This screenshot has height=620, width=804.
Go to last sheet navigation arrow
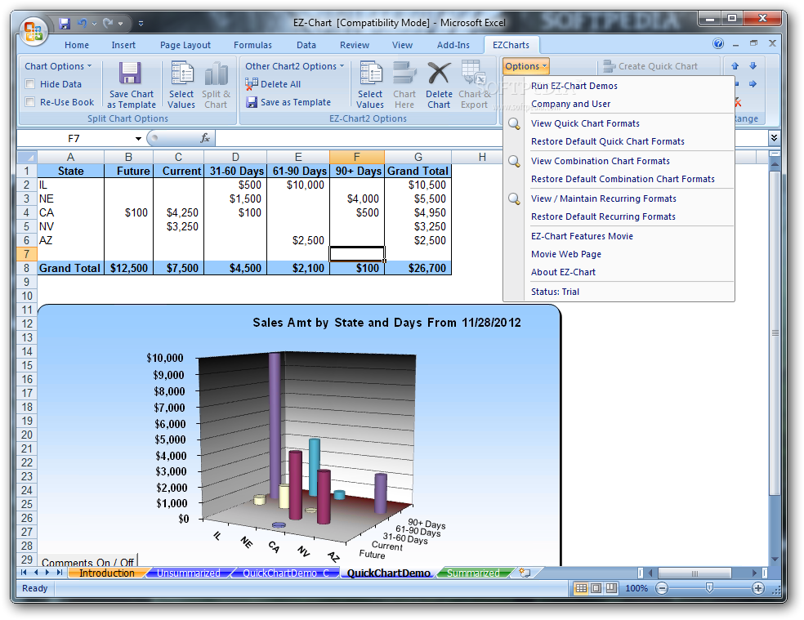click(60, 573)
